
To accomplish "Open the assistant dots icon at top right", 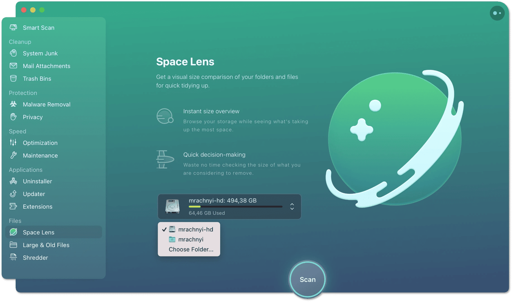I will (x=497, y=13).
